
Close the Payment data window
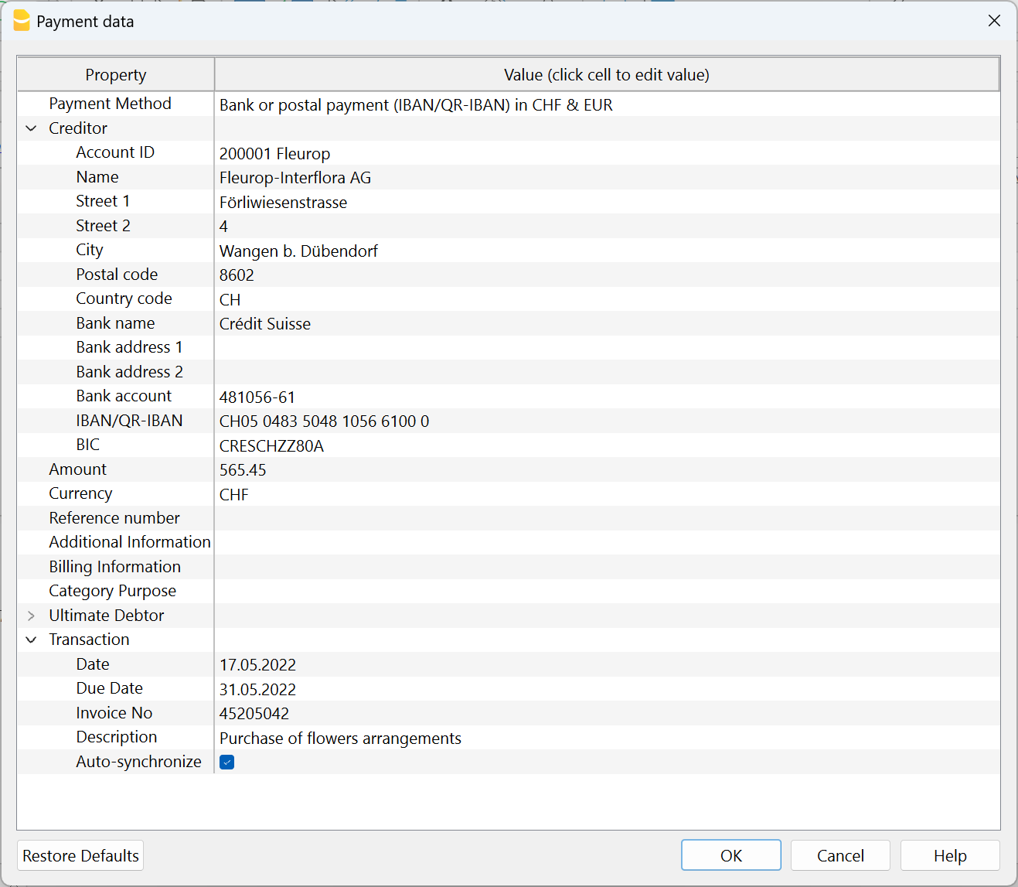(x=994, y=21)
